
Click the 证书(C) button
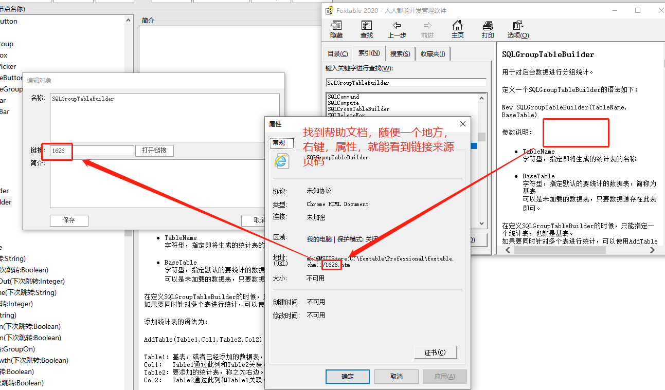[435, 352]
